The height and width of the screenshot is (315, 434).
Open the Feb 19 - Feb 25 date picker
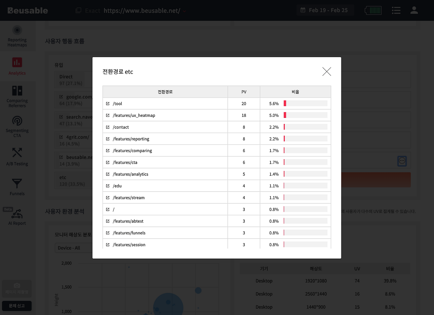click(x=325, y=10)
